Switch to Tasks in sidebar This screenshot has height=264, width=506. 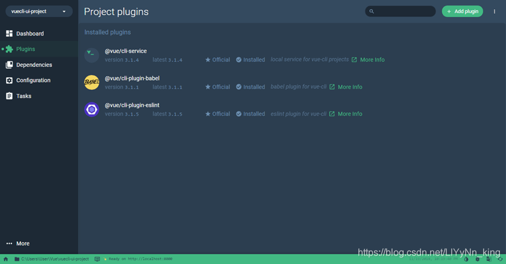click(x=39, y=96)
